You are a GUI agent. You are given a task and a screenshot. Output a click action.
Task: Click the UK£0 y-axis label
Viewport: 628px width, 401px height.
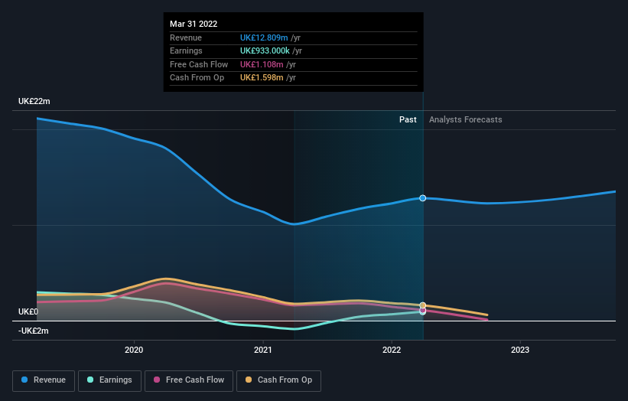(28, 311)
